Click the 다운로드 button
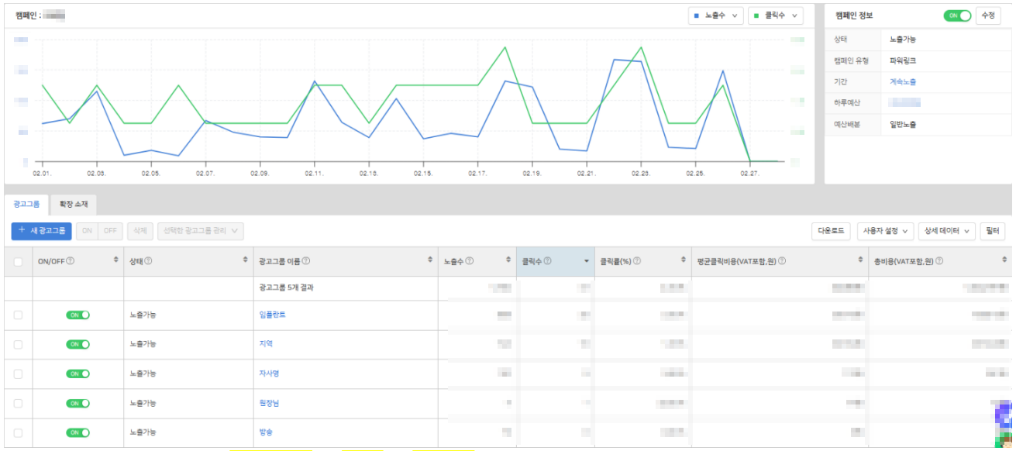The image size is (1016, 451). 831,231
